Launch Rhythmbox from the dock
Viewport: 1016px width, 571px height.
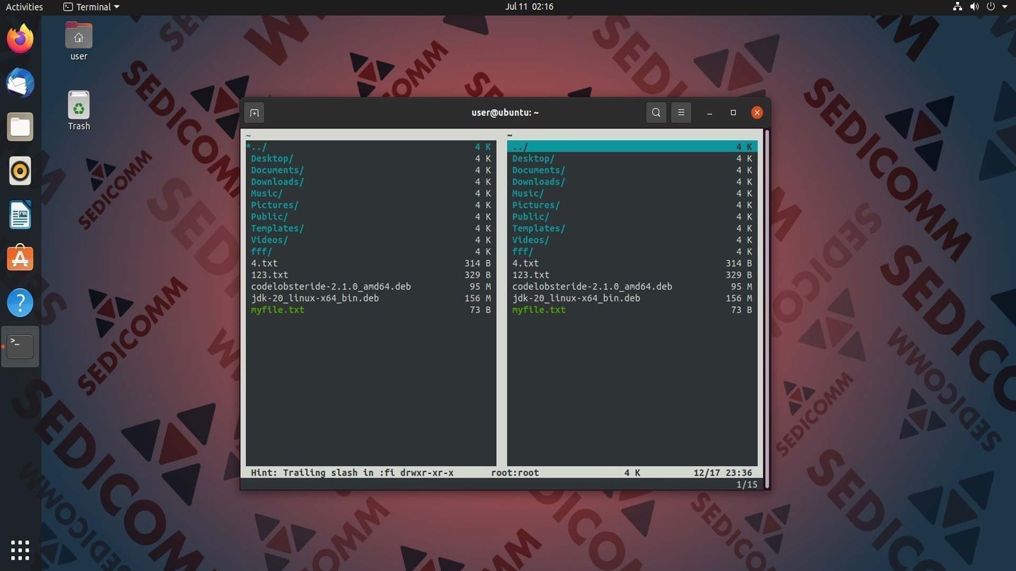(20, 171)
